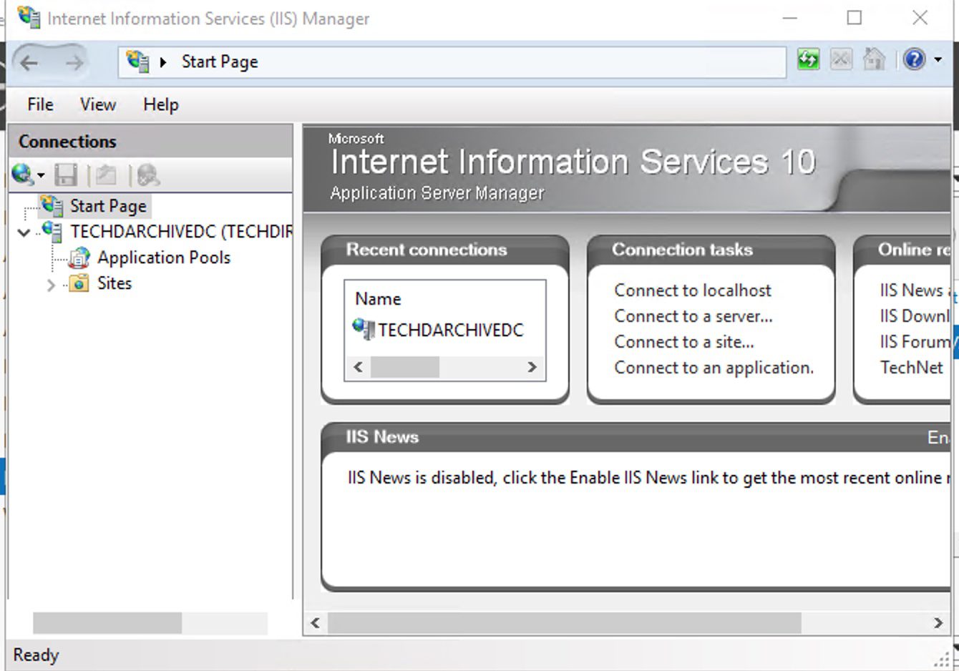959x671 pixels.
Task: Click the Ready status bar text
Action: tap(36, 655)
